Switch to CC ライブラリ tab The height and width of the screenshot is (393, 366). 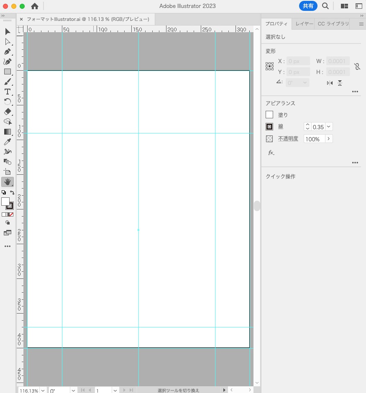(333, 24)
